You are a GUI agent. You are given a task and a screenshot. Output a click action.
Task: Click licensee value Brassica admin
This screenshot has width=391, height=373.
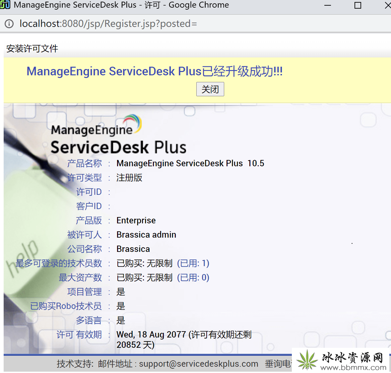click(146, 235)
